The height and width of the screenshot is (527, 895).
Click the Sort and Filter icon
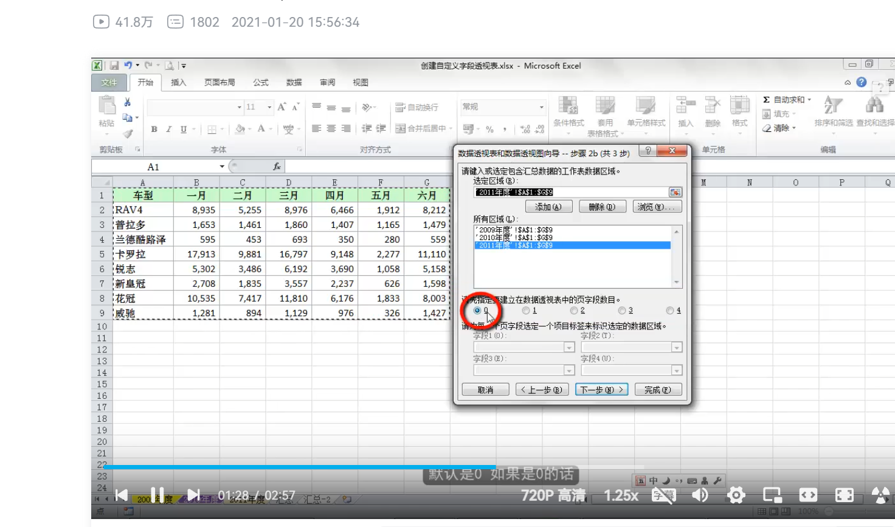(x=833, y=106)
